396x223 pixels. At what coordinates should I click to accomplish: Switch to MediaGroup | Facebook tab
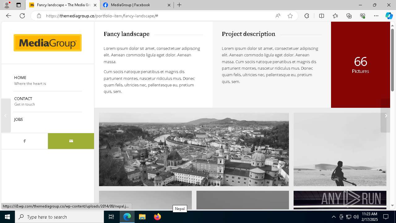[x=137, y=5]
